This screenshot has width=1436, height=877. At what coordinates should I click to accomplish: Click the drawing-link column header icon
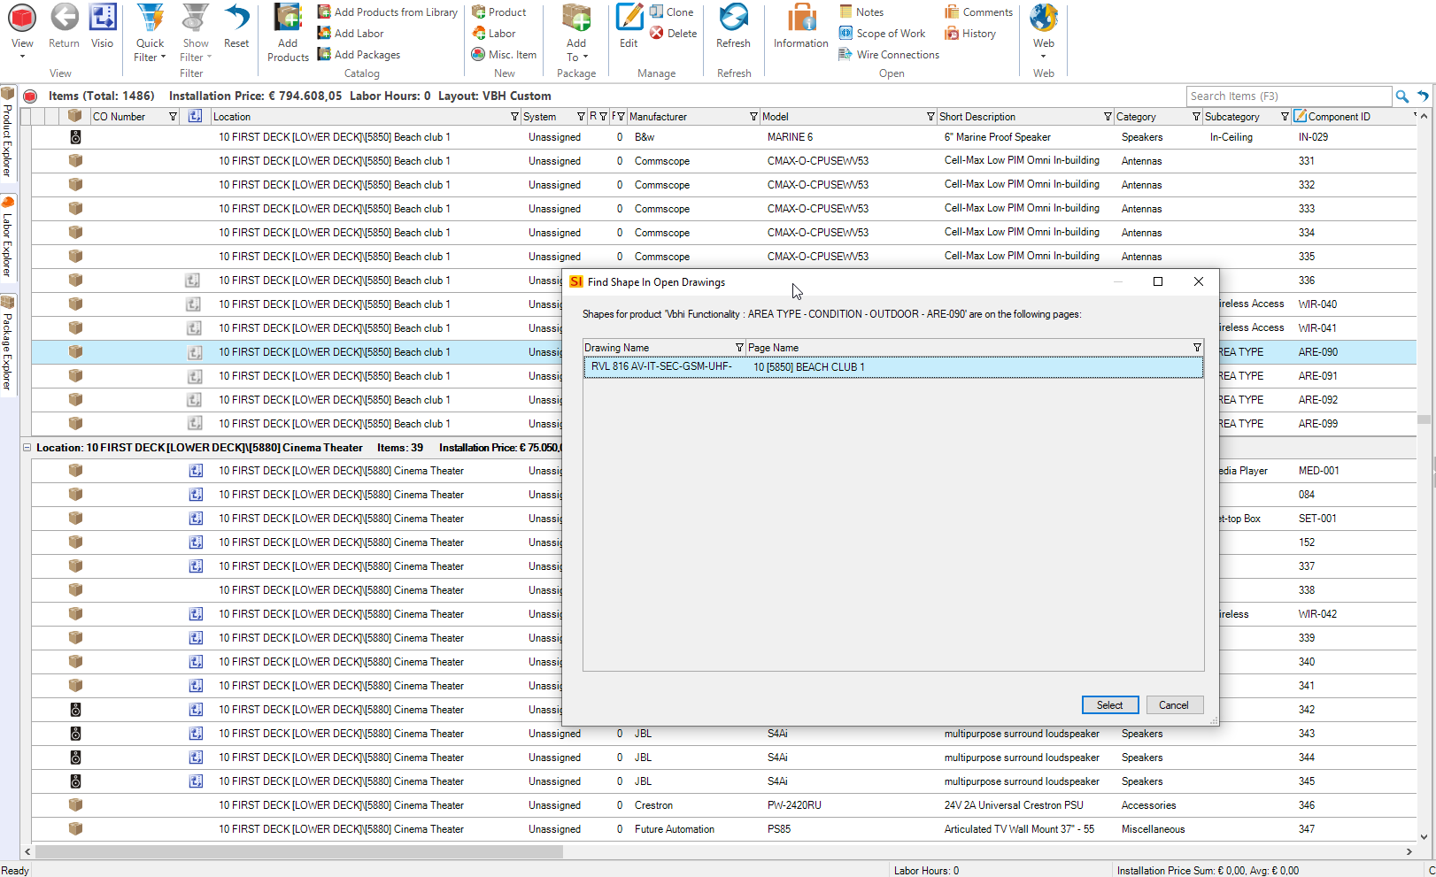(195, 116)
